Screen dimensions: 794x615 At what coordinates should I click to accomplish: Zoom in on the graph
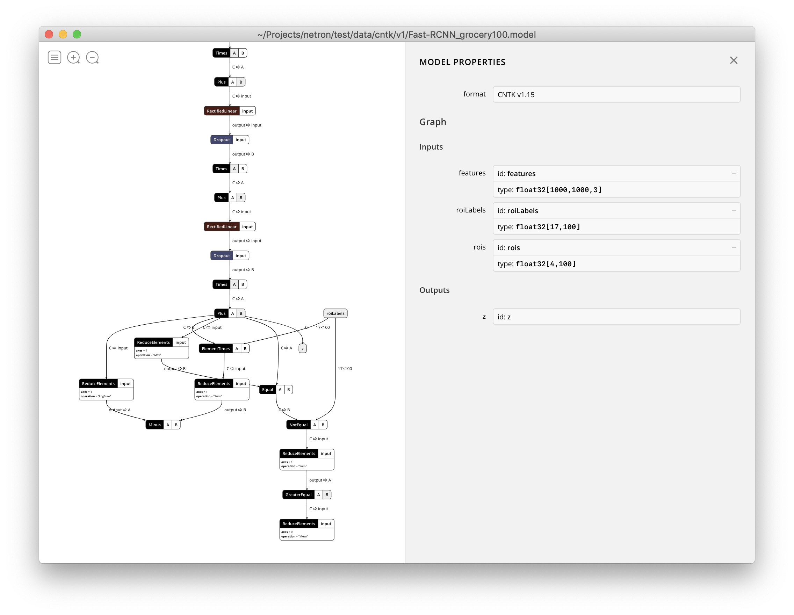pyautogui.click(x=73, y=57)
